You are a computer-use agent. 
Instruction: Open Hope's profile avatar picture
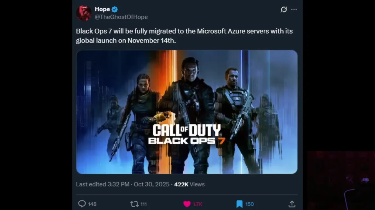coord(84,13)
